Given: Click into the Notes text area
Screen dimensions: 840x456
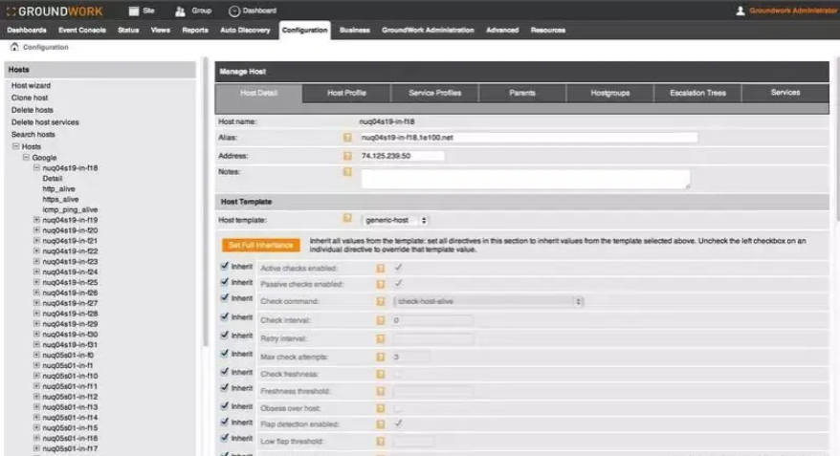Looking at the screenshot, I should (526, 179).
